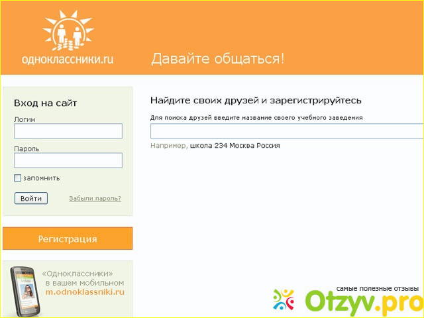
Task: Click the mobile phone image
Action: click(25, 291)
